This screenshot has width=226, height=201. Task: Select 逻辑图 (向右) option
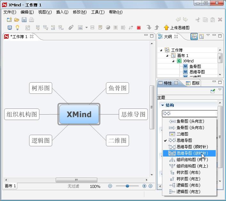[x=190, y=185]
